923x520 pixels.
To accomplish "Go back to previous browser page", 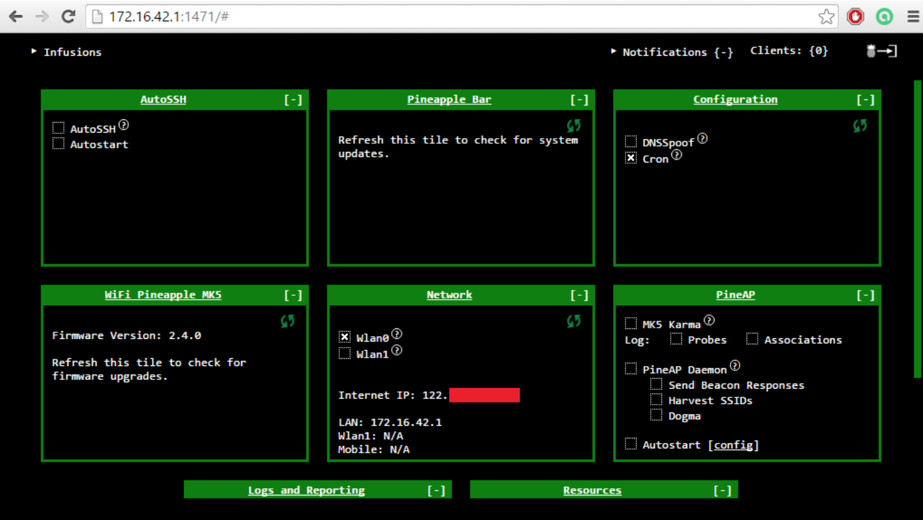I will [x=16, y=17].
